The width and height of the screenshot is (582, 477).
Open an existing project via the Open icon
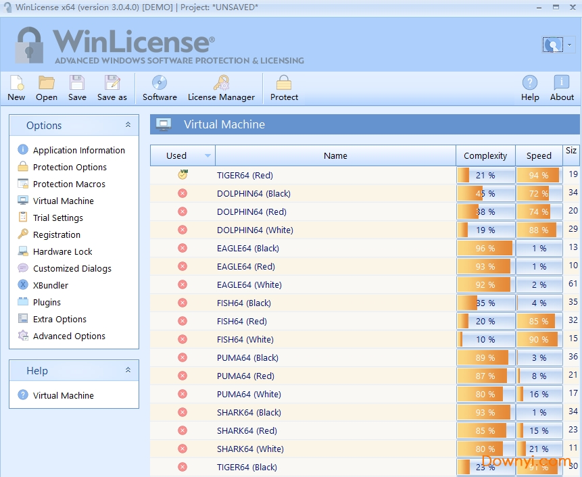[45, 88]
